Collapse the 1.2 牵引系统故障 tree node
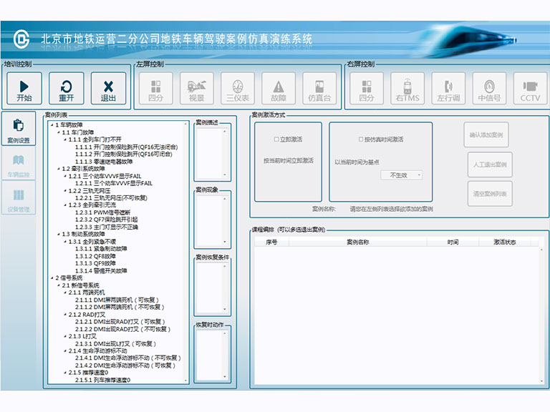The height and width of the screenshot is (412, 550). 59,169
